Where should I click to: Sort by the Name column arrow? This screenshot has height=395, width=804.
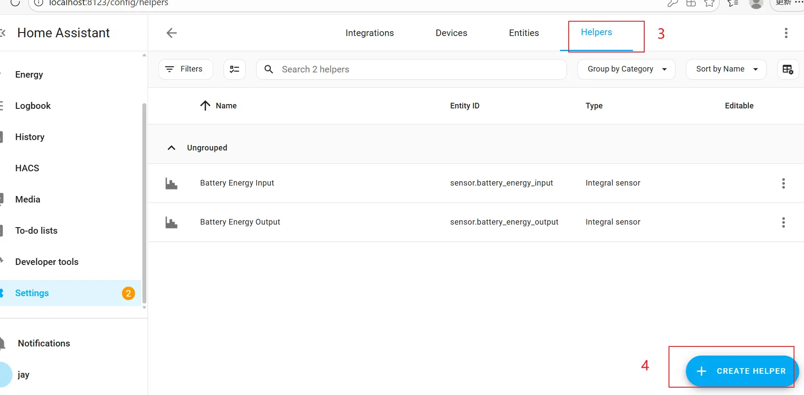(x=205, y=106)
